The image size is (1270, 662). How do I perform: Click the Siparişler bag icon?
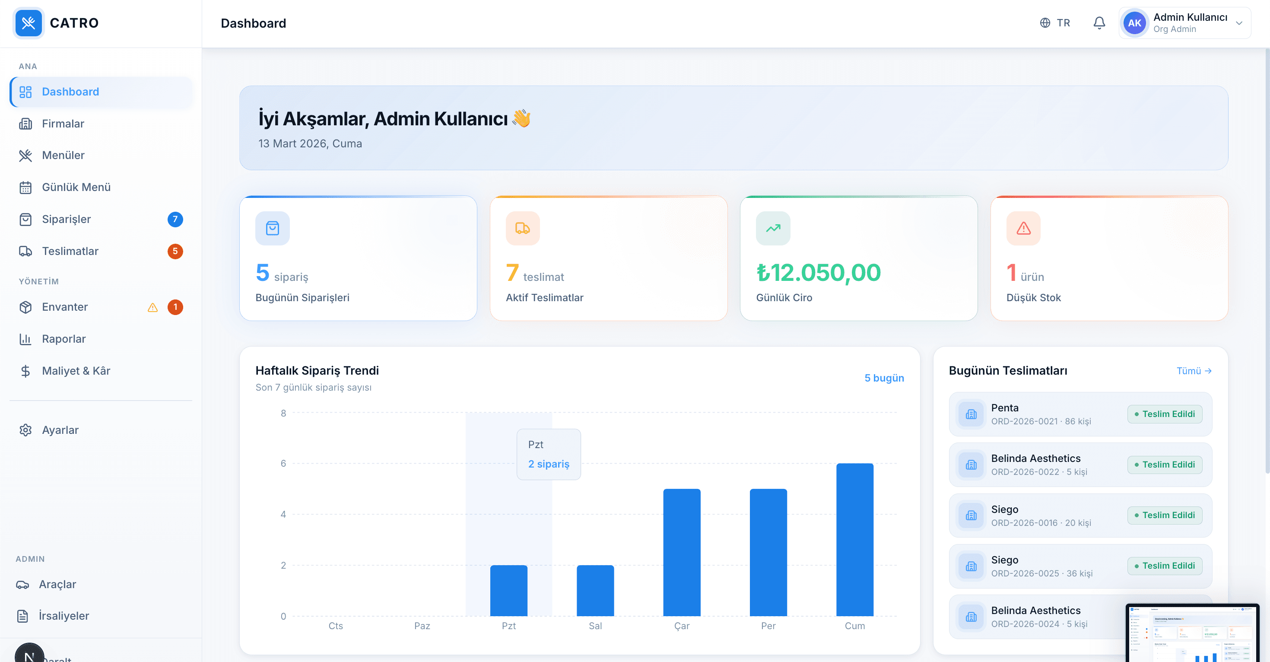[26, 219]
